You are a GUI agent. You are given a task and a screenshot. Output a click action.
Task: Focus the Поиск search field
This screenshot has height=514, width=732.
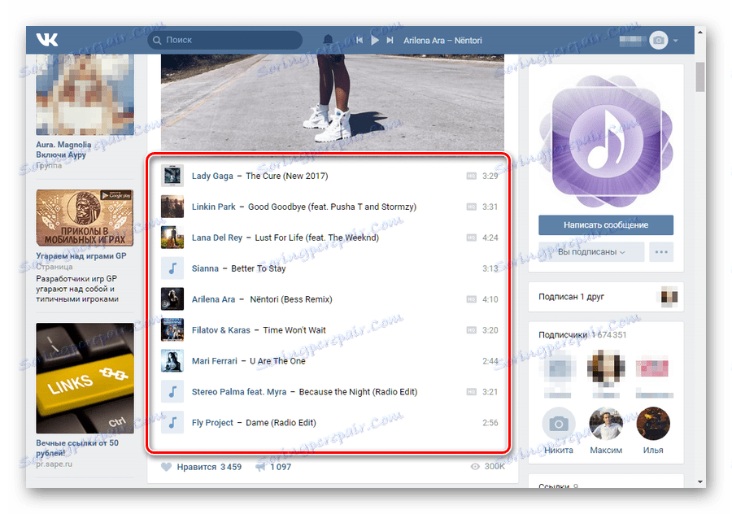(225, 40)
